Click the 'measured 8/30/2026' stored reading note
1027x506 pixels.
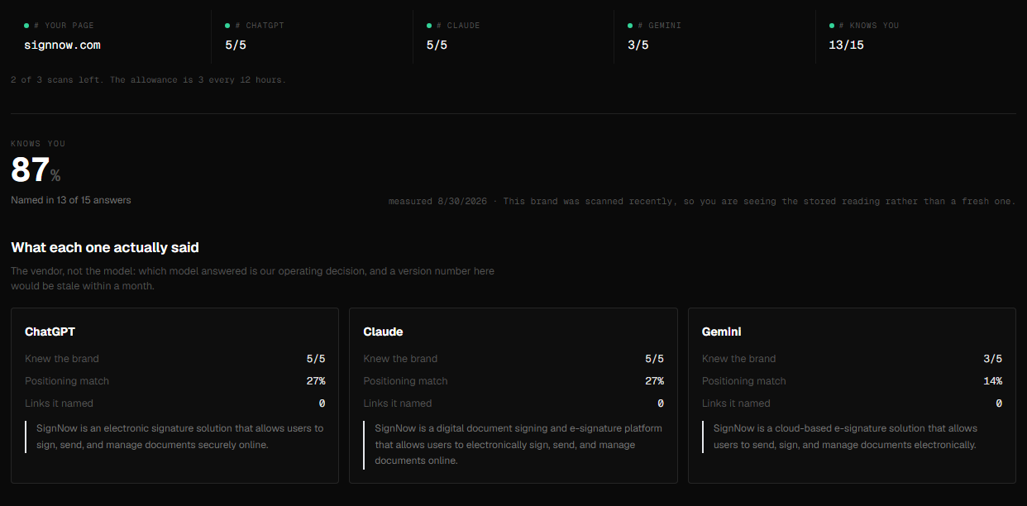(x=702, y=202)
